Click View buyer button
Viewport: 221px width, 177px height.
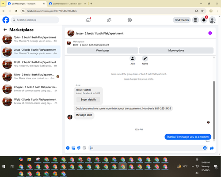point(103,50)
